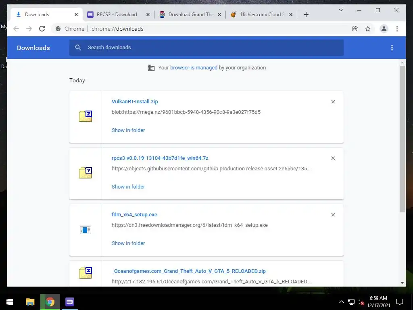Open the share this page icon
Viewport: 413px width, 310px height.
click(x=355, y=29)
